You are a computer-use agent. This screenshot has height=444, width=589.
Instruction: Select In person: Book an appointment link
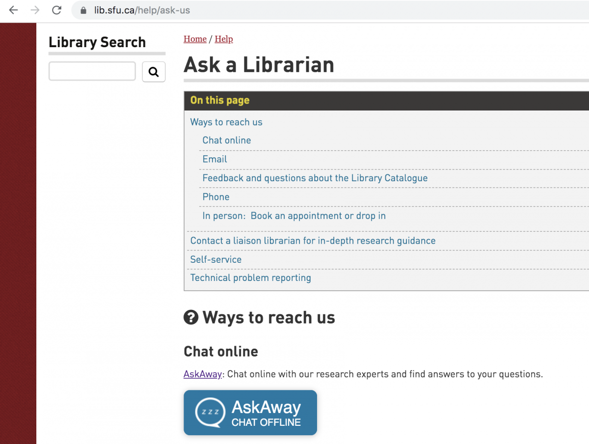(294, 216)
